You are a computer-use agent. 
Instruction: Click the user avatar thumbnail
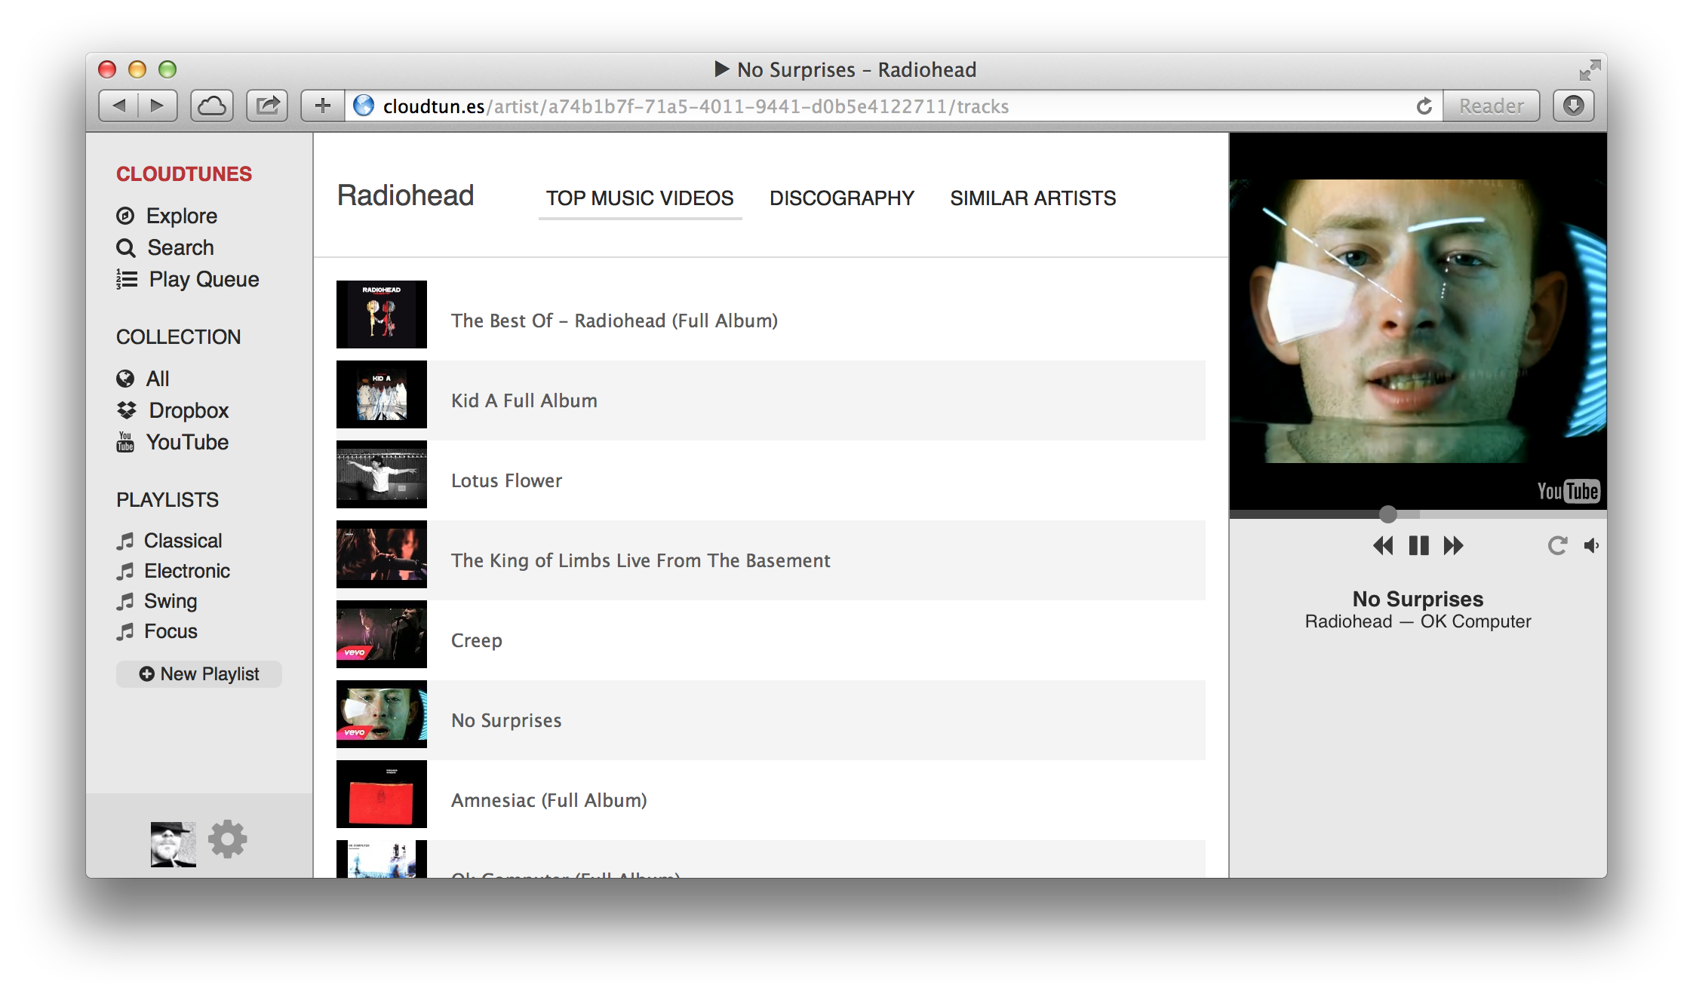pos(173,839)
